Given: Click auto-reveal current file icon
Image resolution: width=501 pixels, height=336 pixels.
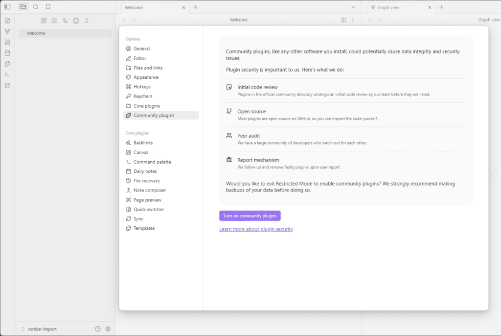Looking at the screenshot, I should point(76,21).
